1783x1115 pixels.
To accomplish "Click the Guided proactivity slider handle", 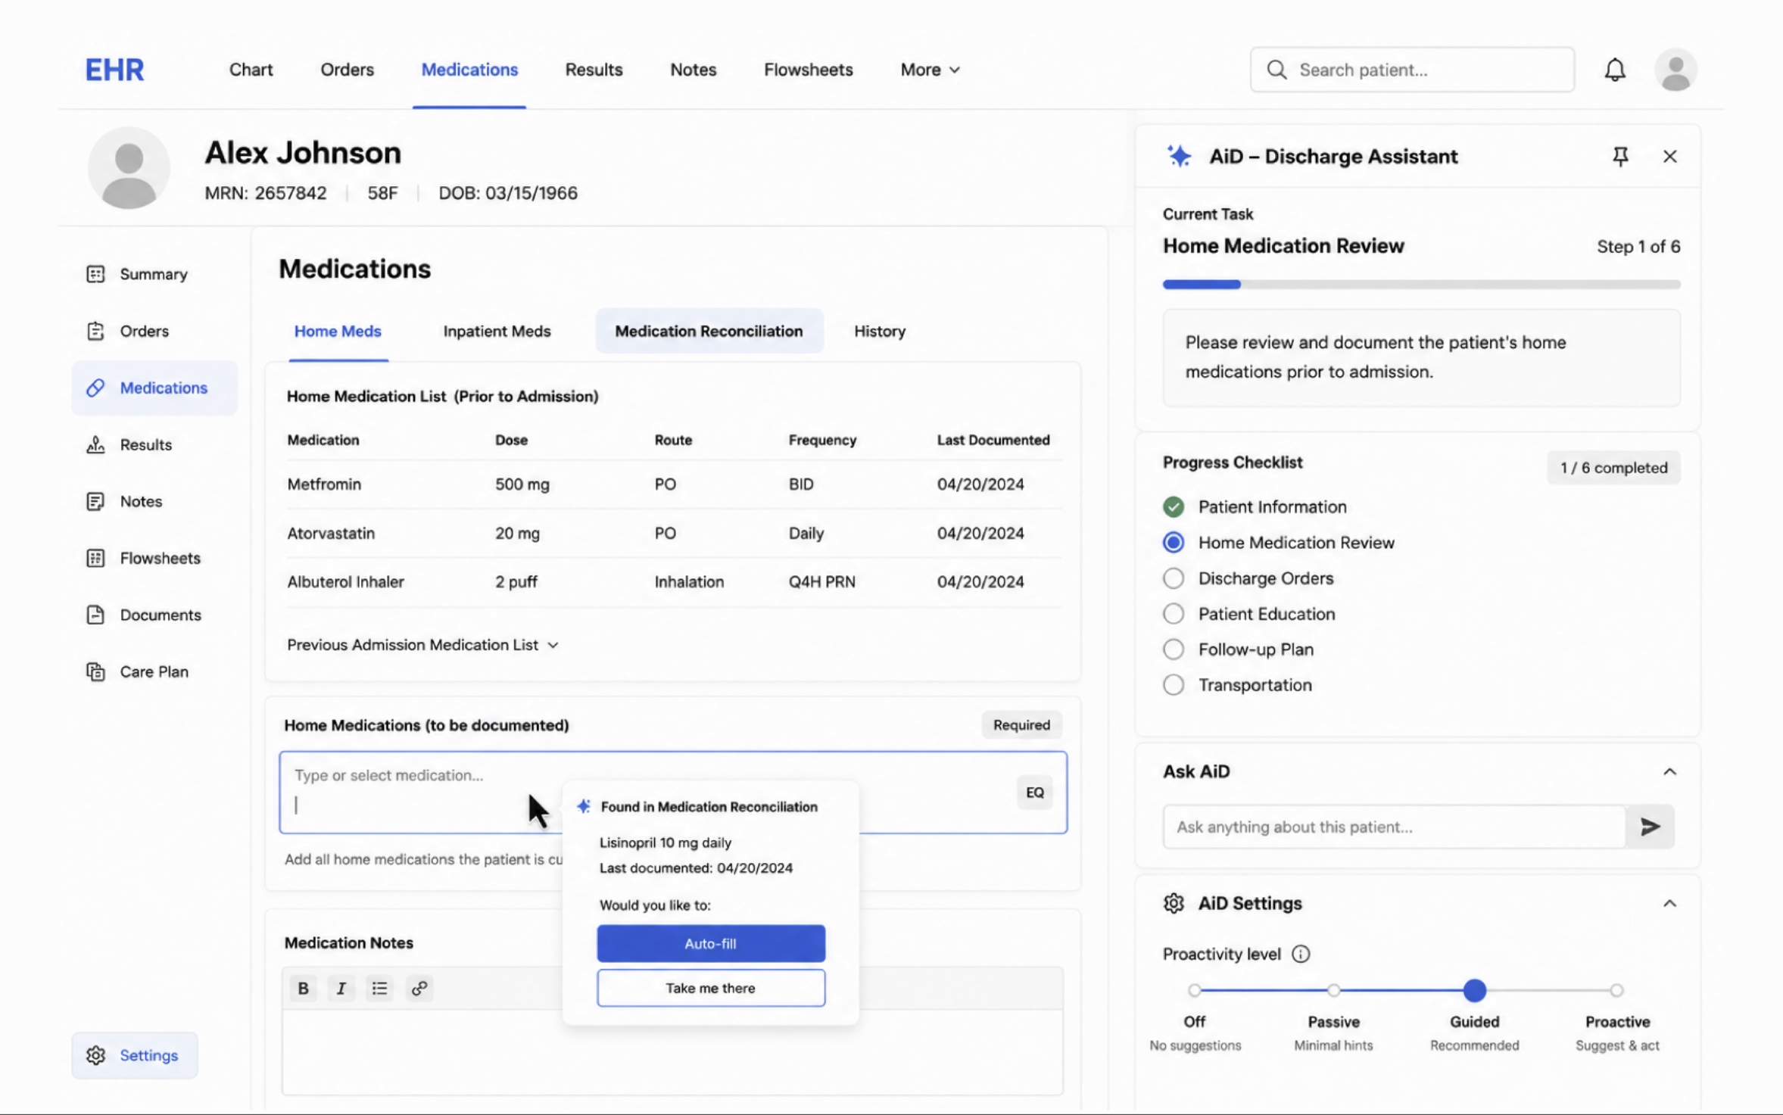I will click(x=1474, y=989).
